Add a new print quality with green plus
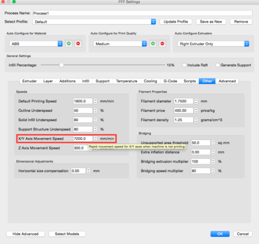This screenshot has height=244, width=259. (153, 44)
